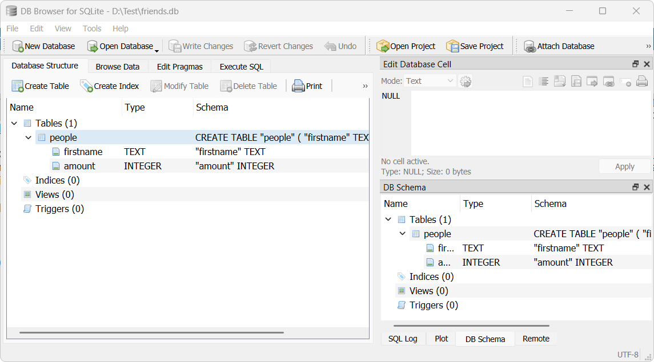Open the Tools menu

[92, 29]
